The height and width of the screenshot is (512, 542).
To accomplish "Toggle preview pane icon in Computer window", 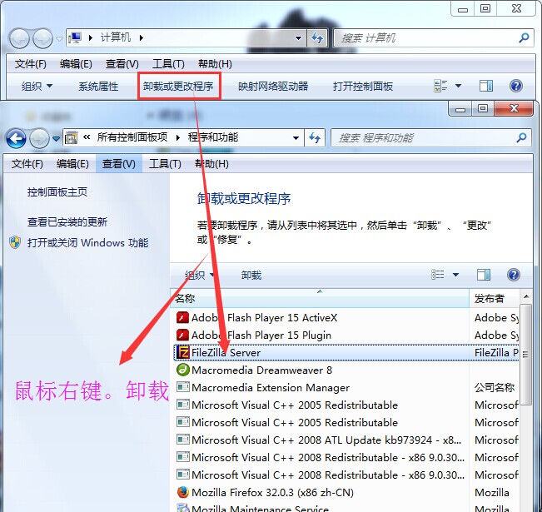I will pos(486,86).
